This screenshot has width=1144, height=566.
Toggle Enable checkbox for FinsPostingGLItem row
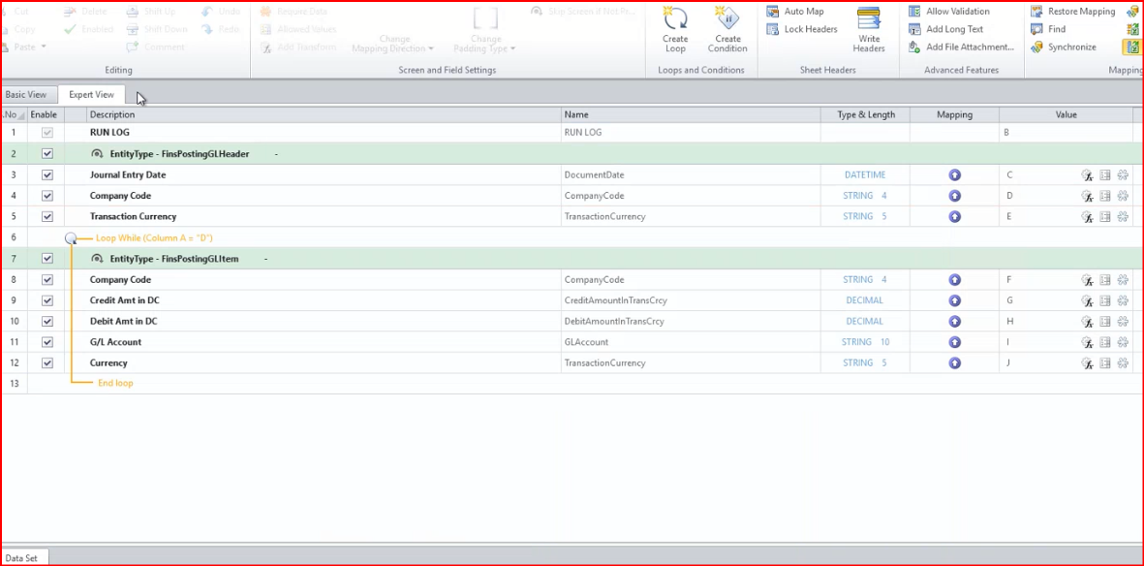coord(47,259)
